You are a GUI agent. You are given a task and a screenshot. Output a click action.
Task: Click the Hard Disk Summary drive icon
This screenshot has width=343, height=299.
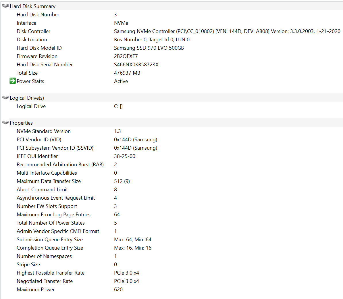5,6
